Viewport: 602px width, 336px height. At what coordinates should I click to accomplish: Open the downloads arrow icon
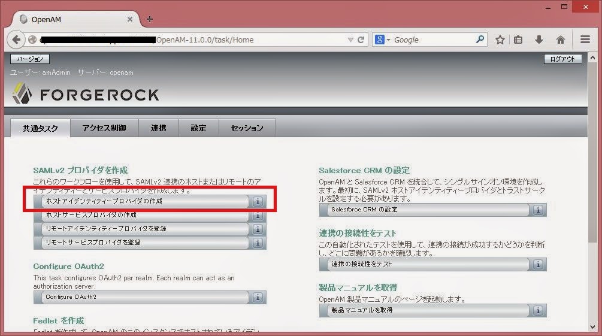click(x=539, y=40)
